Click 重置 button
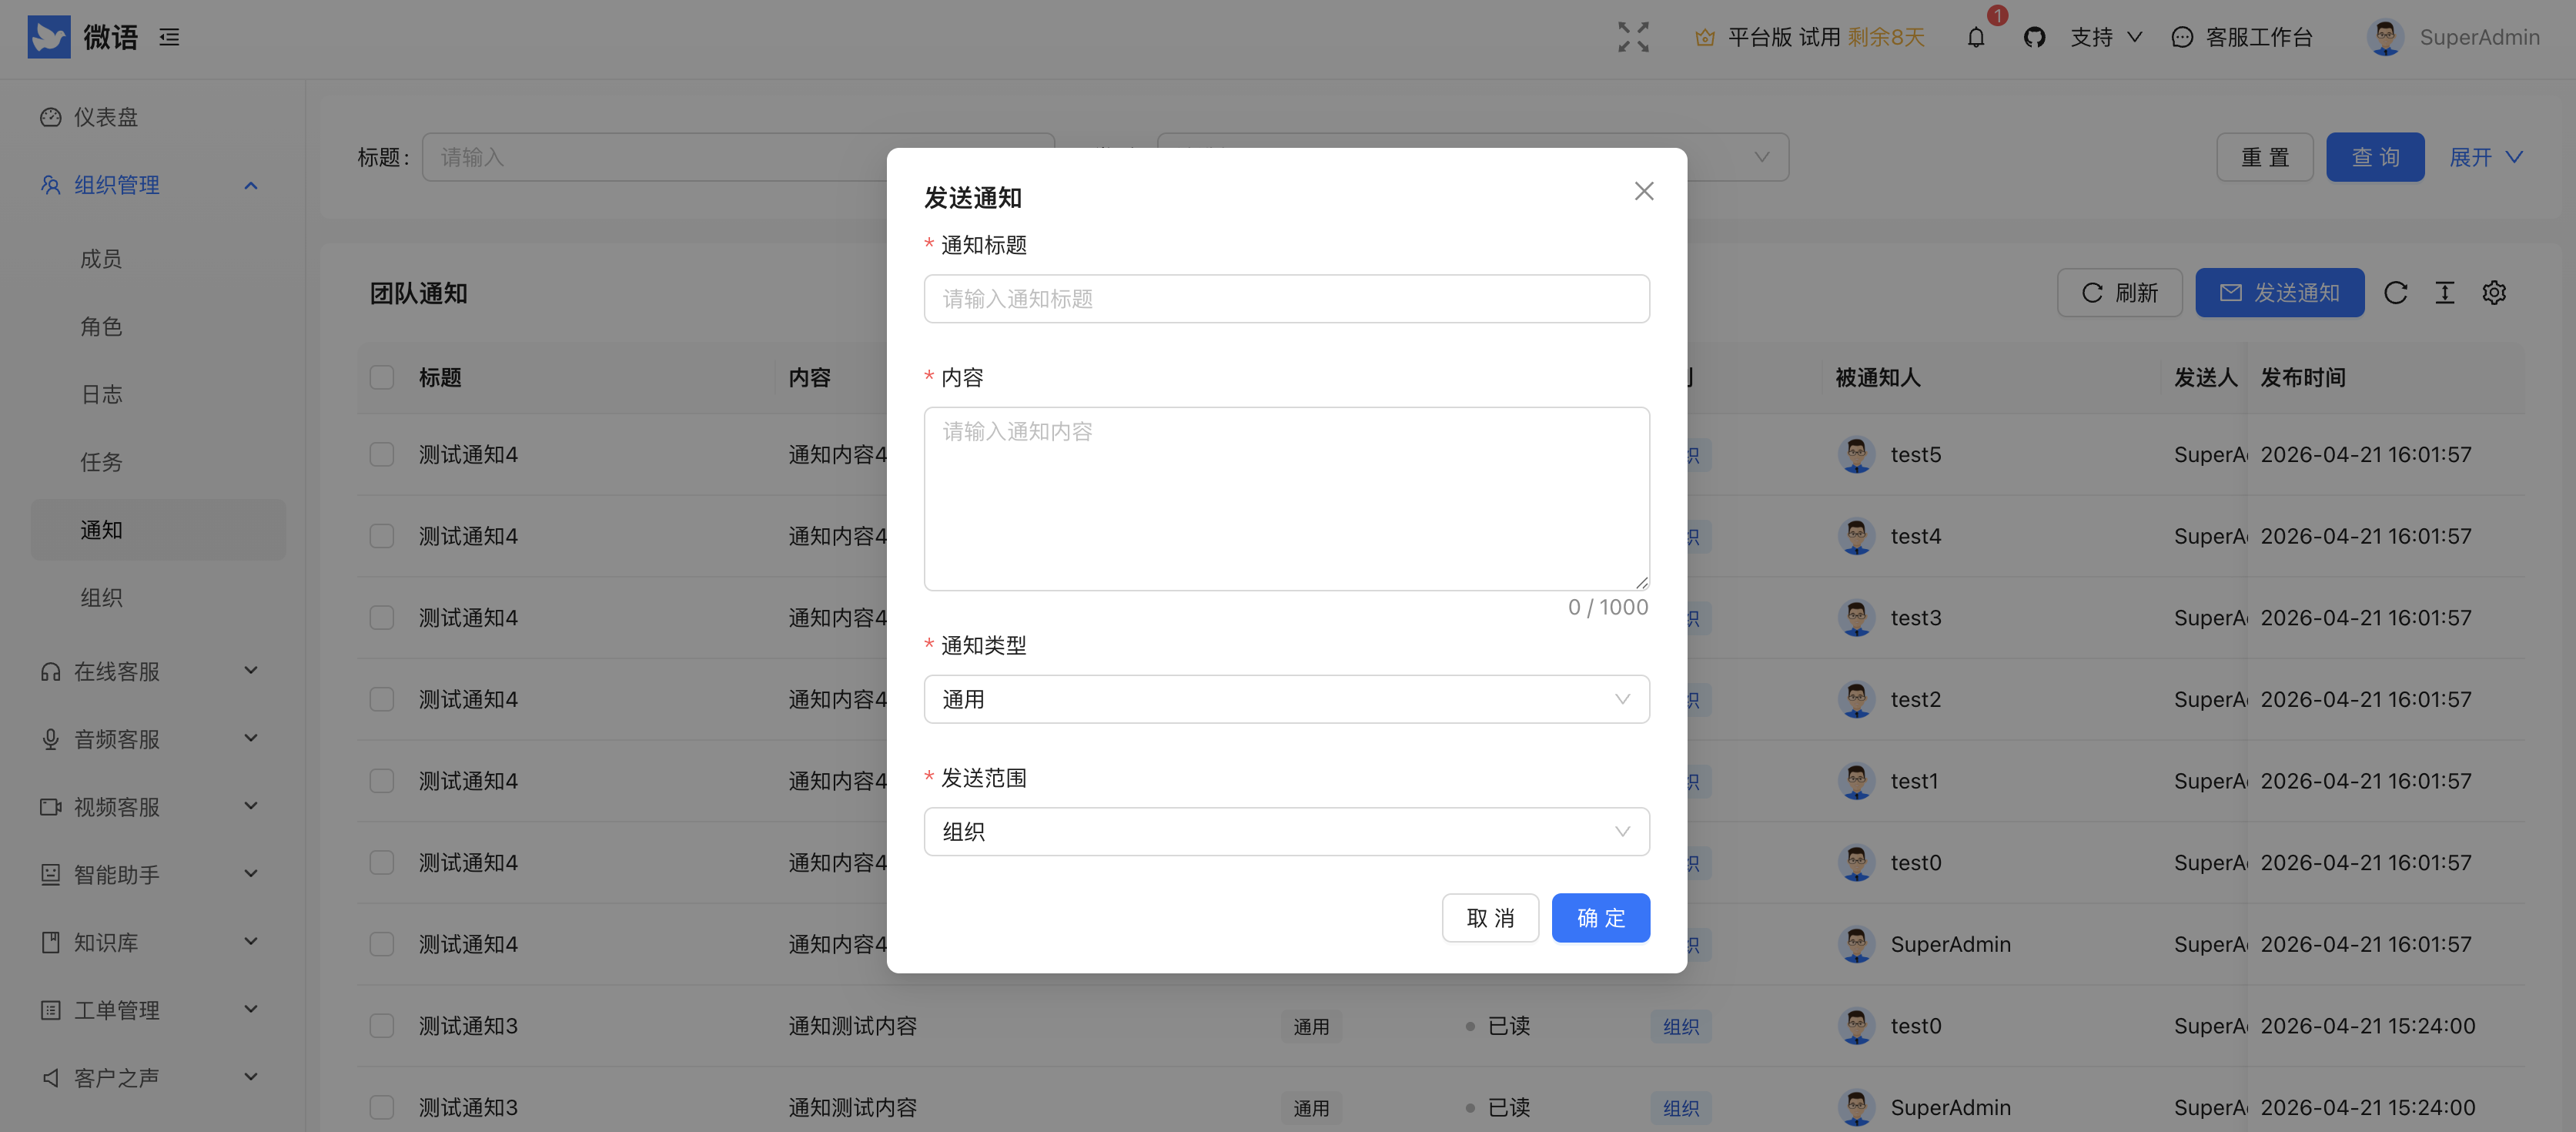The width and height of the screenshot is (2576, 1132). (x=2265, y=157)
